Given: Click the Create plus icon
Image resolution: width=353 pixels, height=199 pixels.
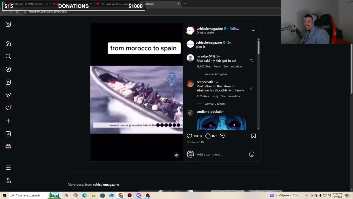Looking at the screenshot, I should 8,121.
